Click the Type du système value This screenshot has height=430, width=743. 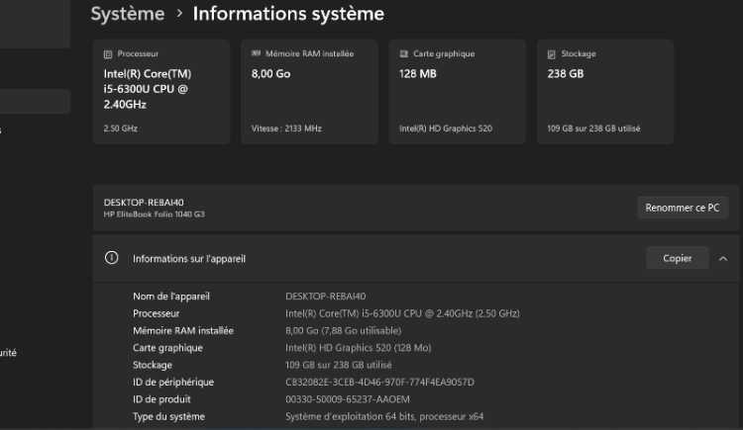384,416
